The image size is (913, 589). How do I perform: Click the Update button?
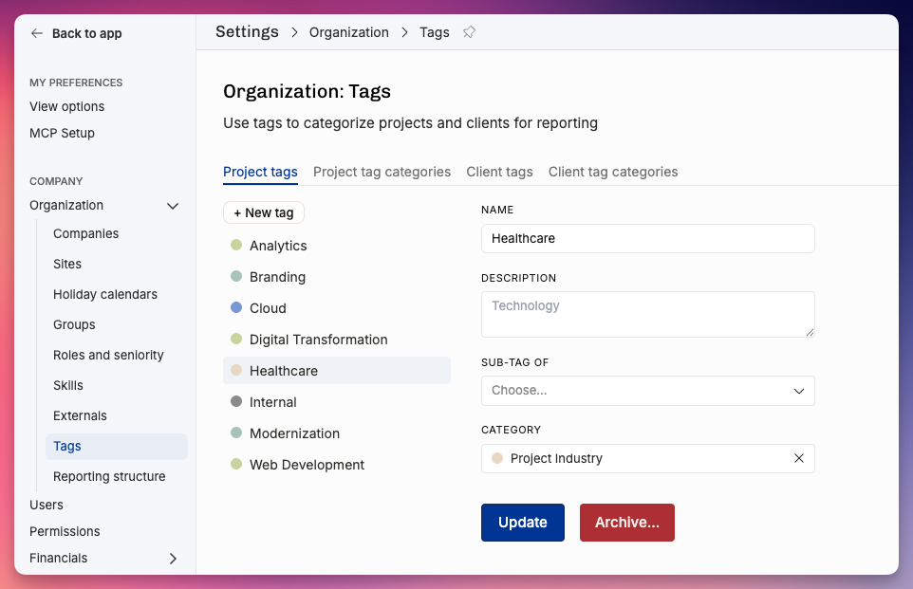[522, 522]
